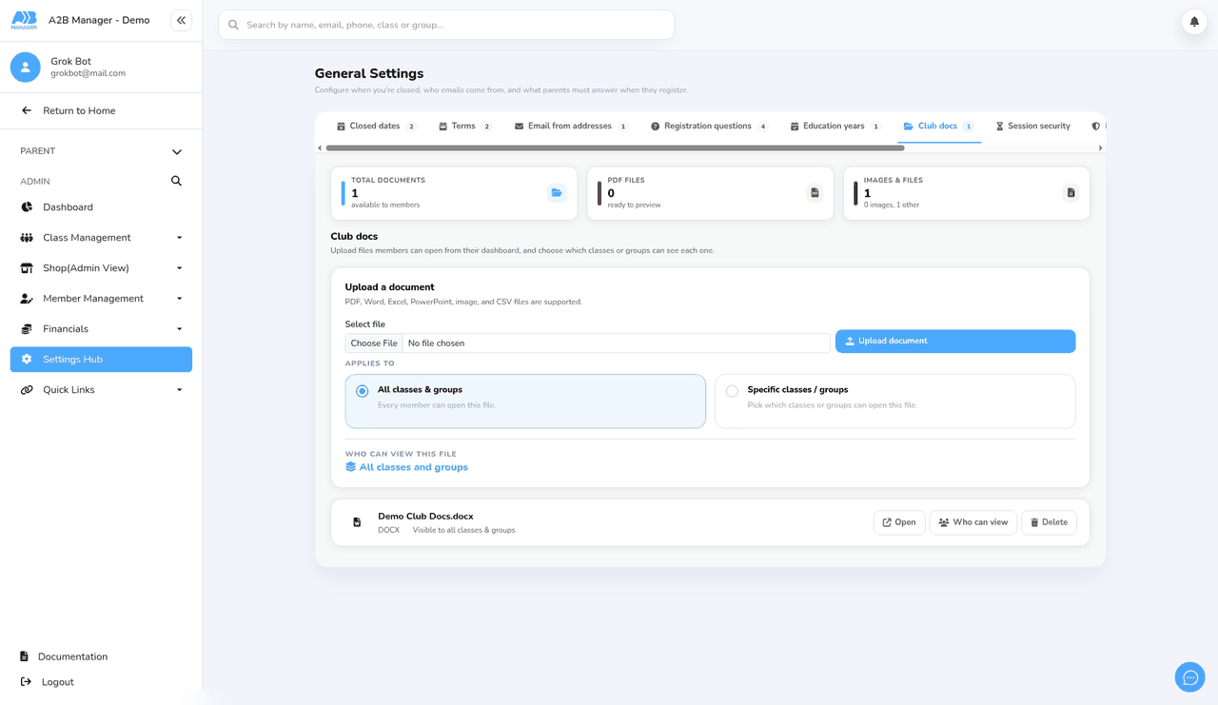Expand the Quick Links submenu

point(101,390)
